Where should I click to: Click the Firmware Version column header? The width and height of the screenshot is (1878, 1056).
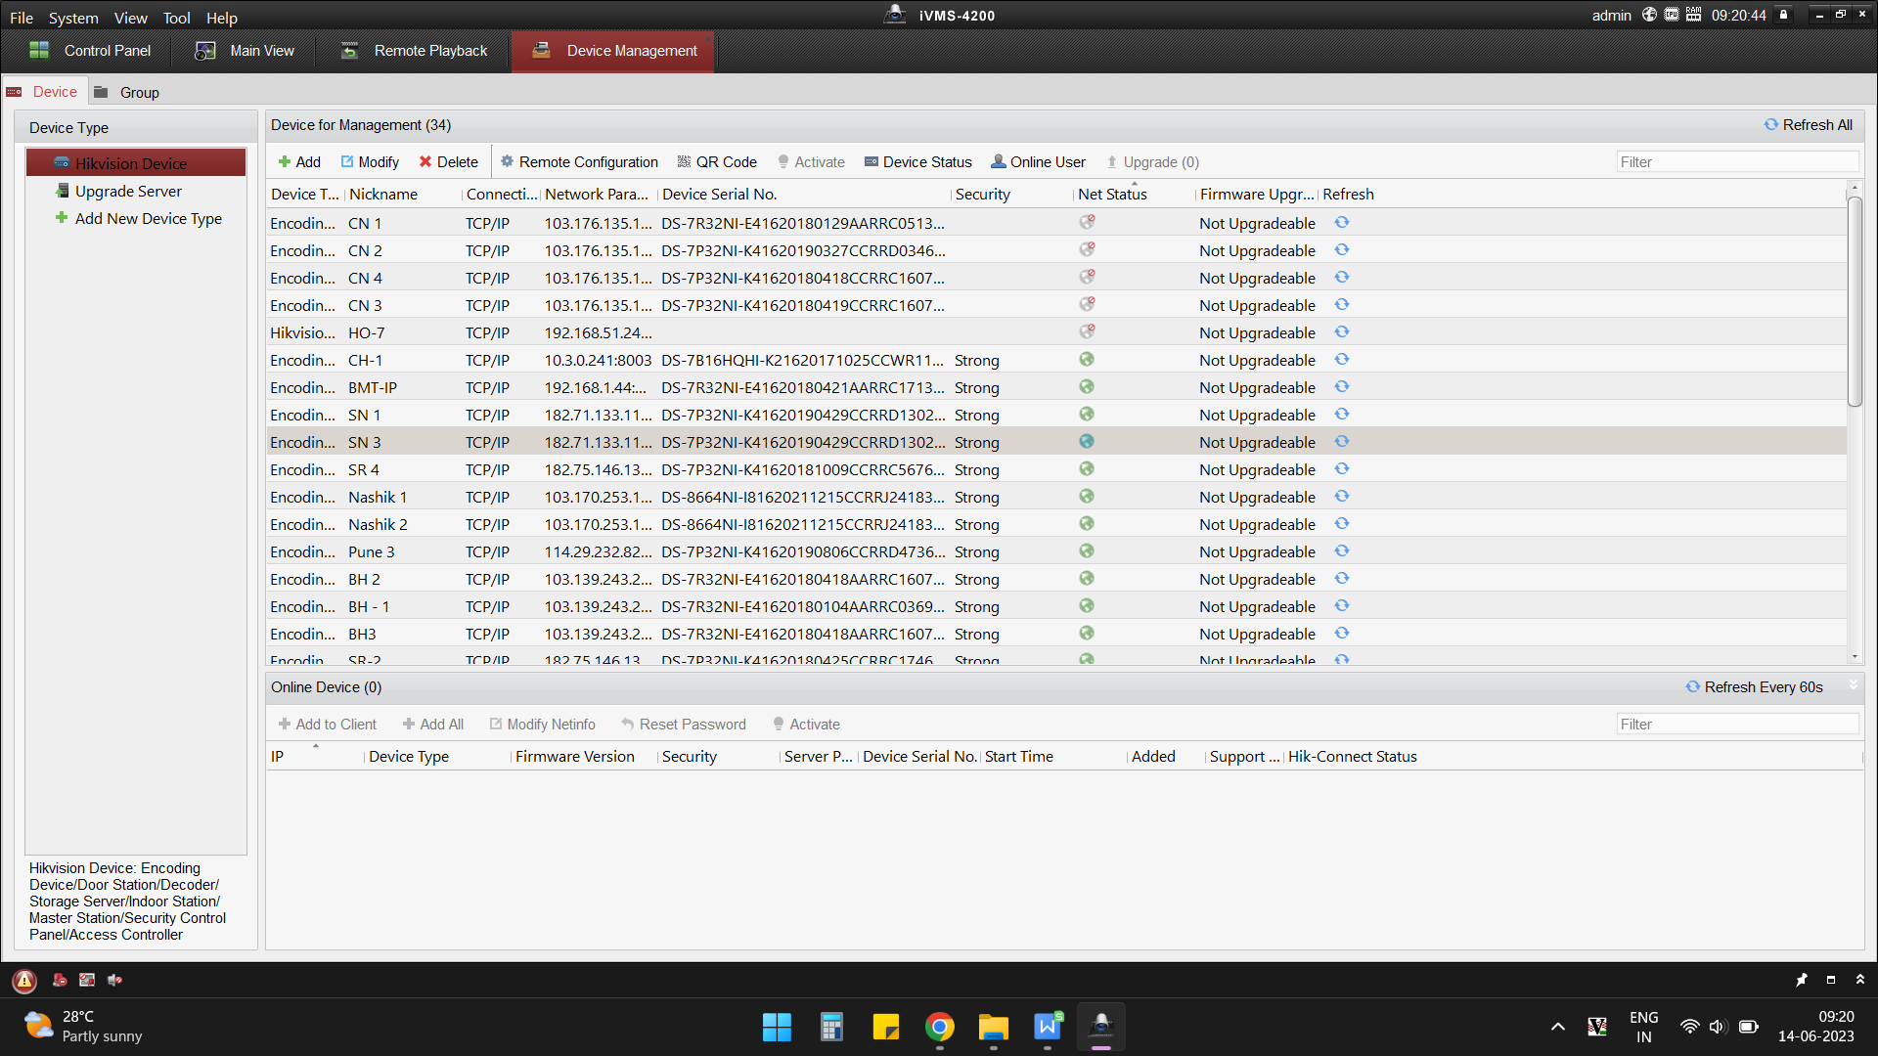click(584, 756)
